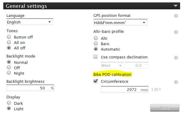Open the West declination direction dropdown

pos(112,66)
